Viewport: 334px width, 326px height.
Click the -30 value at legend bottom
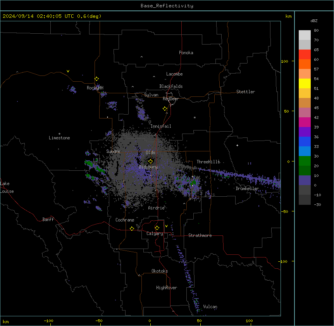pos(317,204)
